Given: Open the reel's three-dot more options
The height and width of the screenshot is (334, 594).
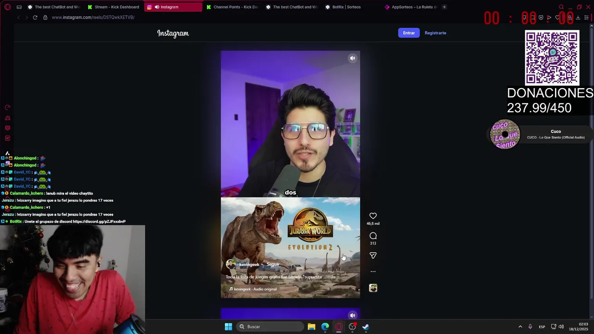Looking at the screenshot, I should [373, 271].
